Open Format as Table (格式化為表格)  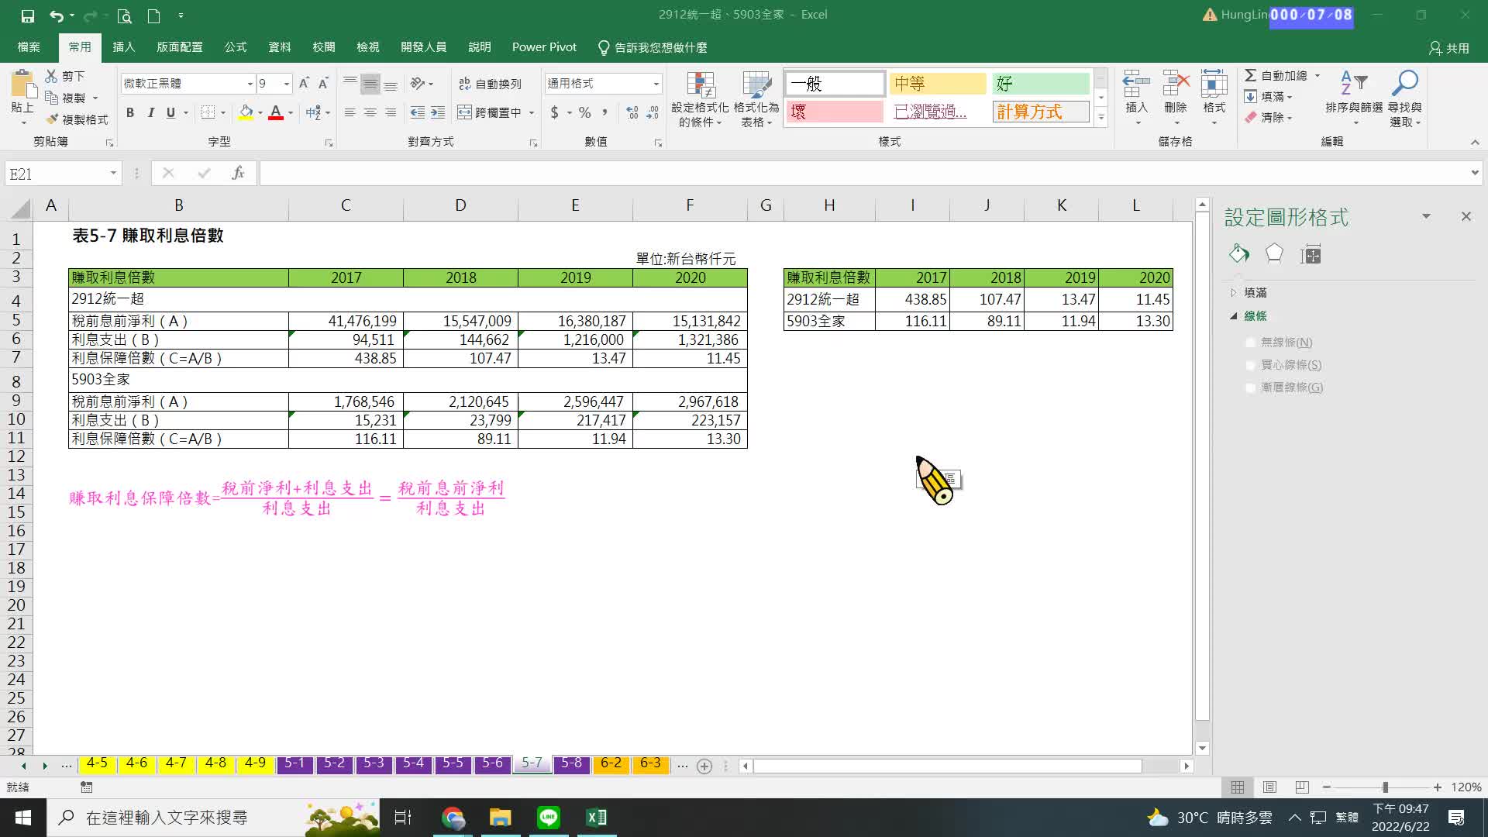pos(756,99)
